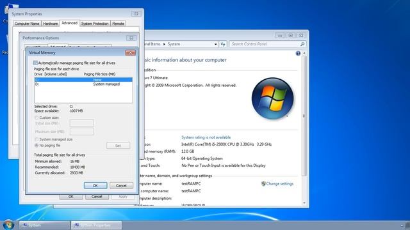Viewport: 410px width, 230px height.
Task: Click the 64-bit Operating System text
Action: coord(202,158)
